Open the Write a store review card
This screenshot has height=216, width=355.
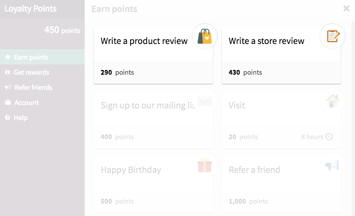click(281, 56)
